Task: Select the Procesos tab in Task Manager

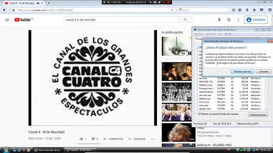Action: [x=198, y=39]
